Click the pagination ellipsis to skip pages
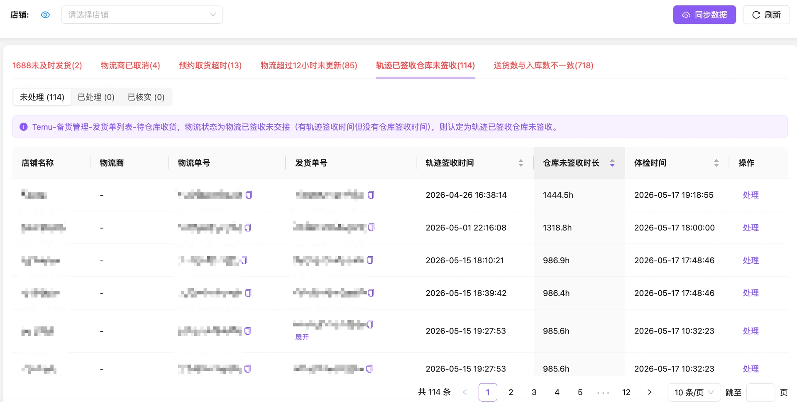 click(603, 392)
